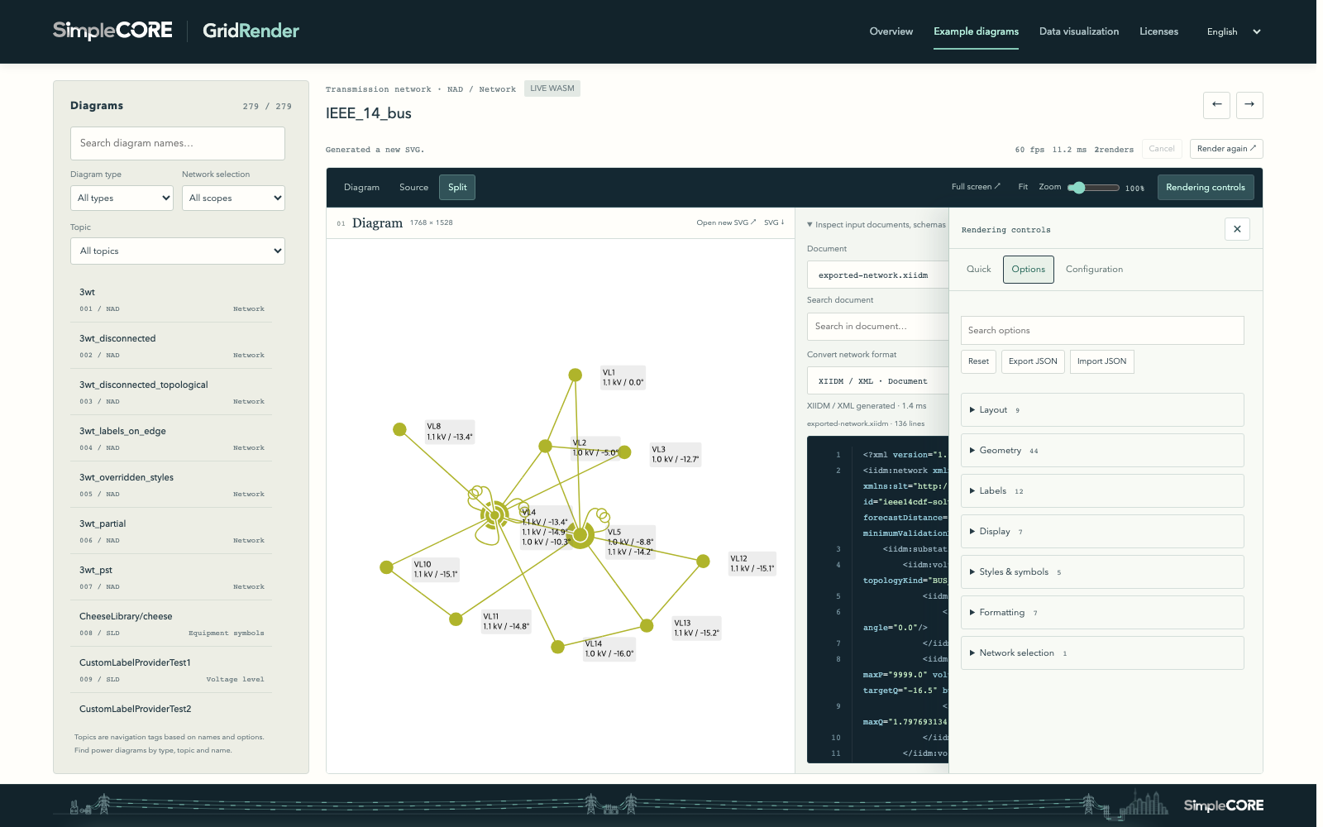Click Full screen in the toolbar
Screen dimensions: 1323x827
(x=976, y=187)
